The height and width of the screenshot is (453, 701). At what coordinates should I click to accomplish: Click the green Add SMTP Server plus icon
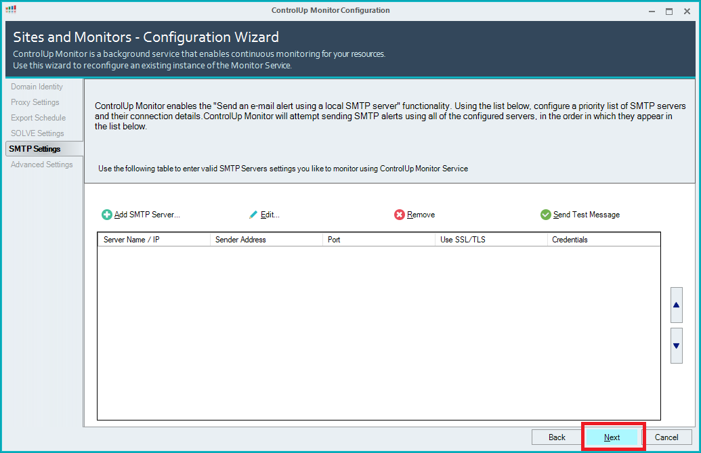tap(107, 215)
